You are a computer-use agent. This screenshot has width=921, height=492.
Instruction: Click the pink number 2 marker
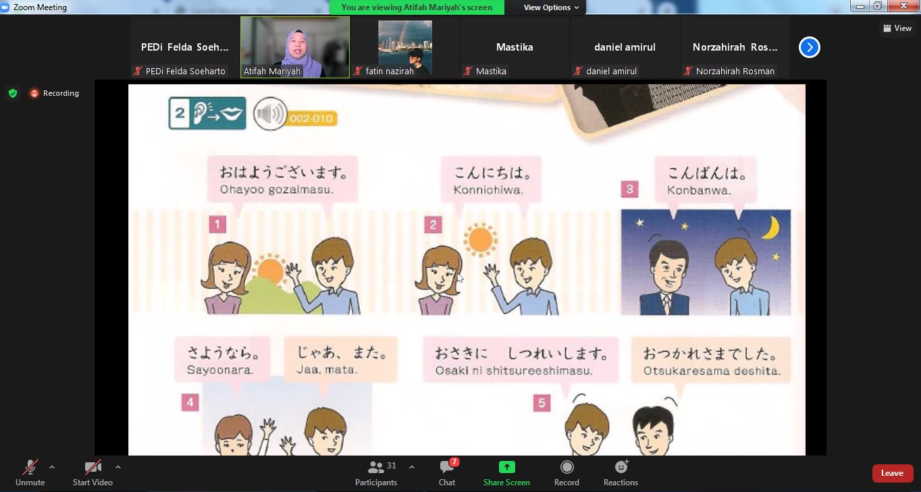(433, 225)
